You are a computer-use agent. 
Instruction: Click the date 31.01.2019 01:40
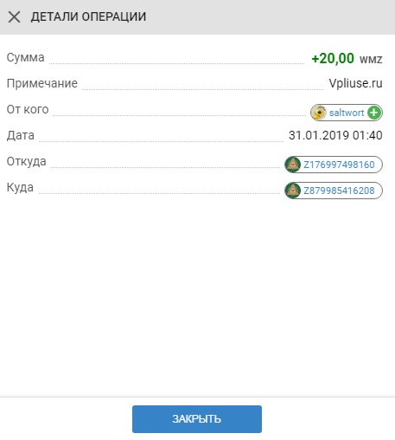(x=335, y=135)
